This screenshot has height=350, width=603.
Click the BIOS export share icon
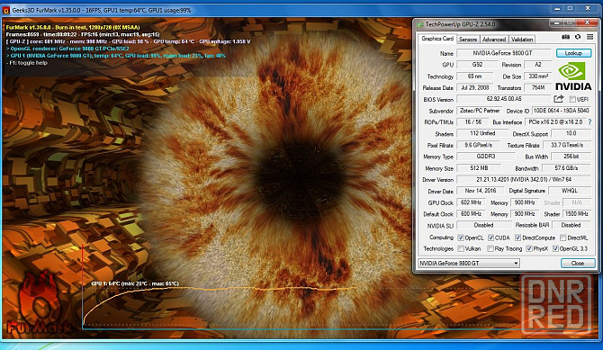pos(558,99)
